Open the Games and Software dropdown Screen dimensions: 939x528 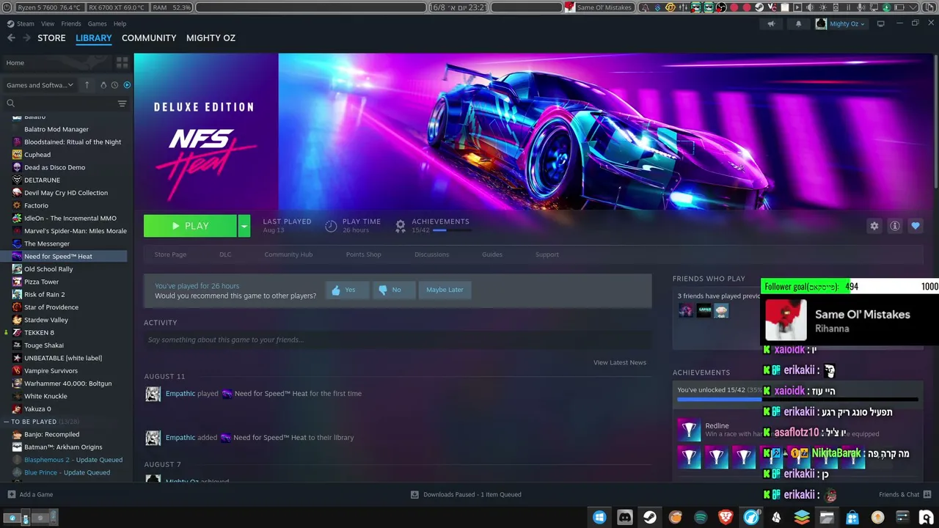[x=40, y=85]
